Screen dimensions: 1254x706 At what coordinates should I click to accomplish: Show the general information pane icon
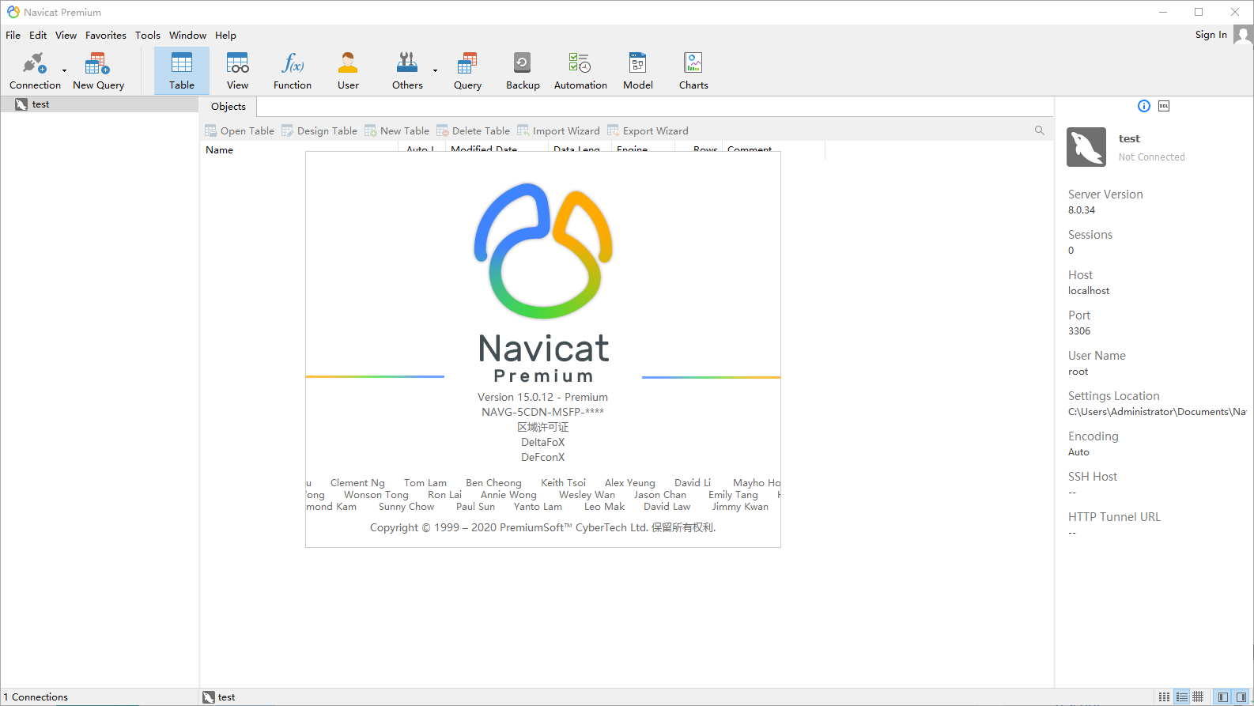click(1144, 106)
